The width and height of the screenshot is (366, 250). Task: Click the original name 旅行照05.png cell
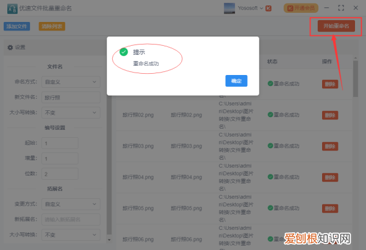click(138, 208)
